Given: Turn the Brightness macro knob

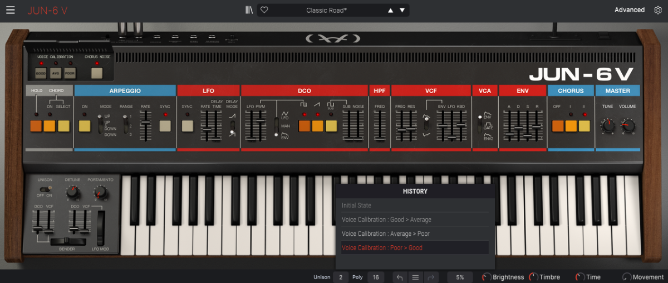Looking at the screenshot, I should [x=487, y=277].
